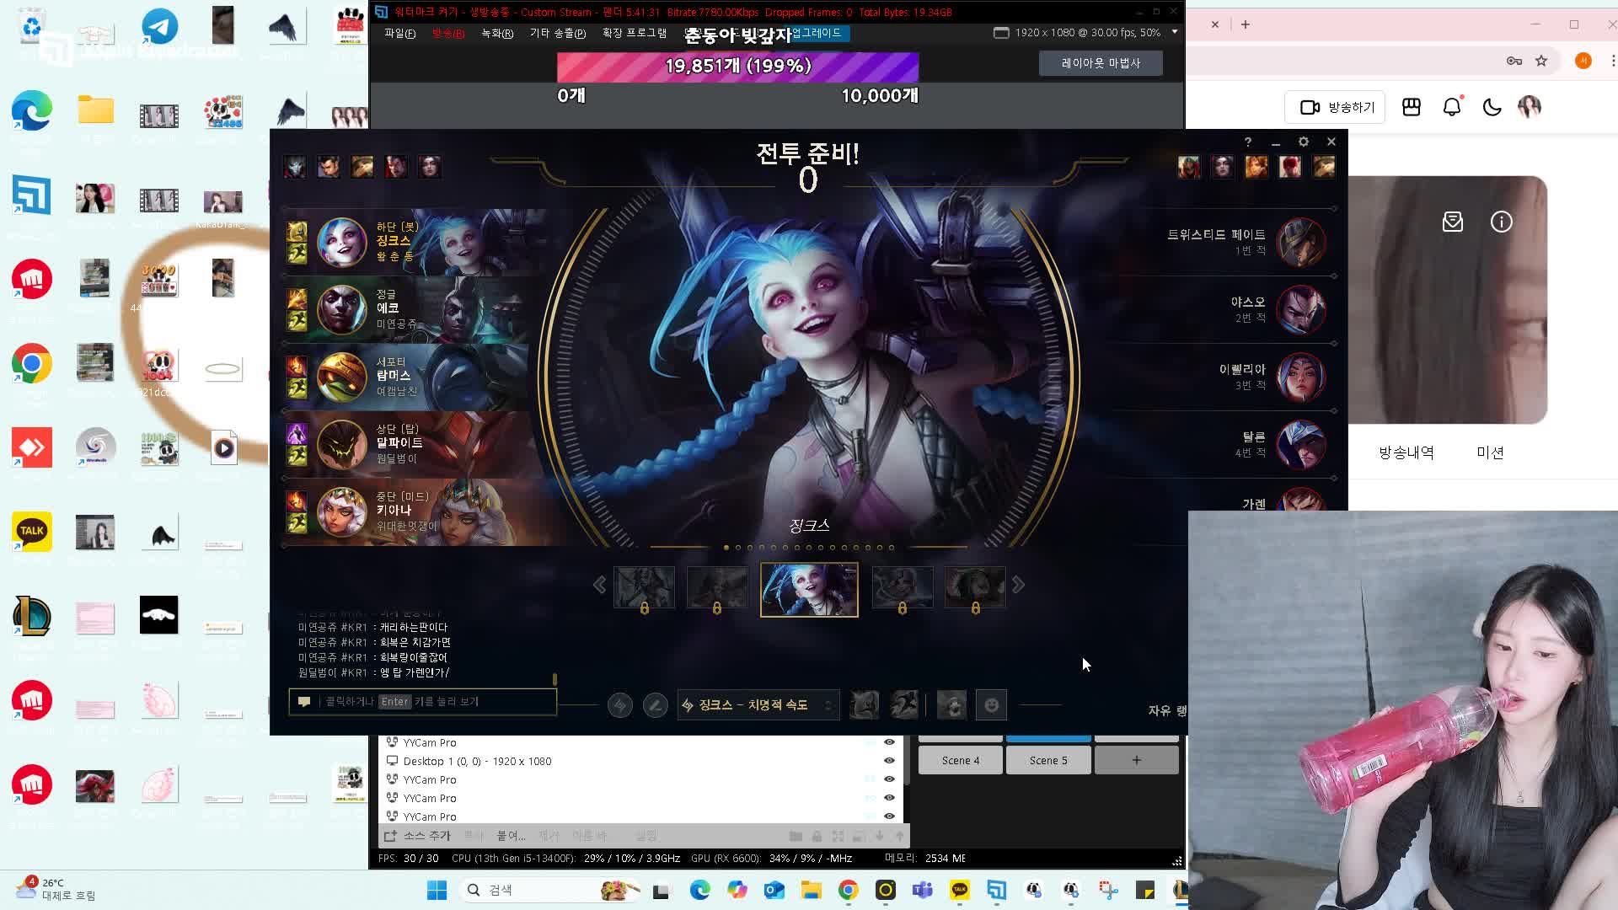
Task: Select the Desktop 1 source row text
Action: [477, 761]
